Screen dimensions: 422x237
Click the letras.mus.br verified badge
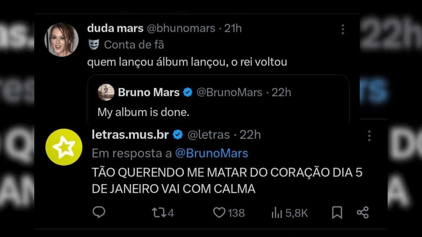pyautogui.click(x=178, y=135)
